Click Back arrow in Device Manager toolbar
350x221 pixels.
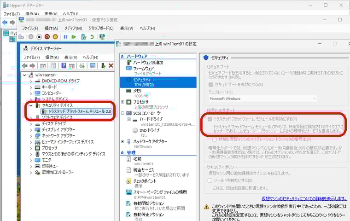pos(25,66)
